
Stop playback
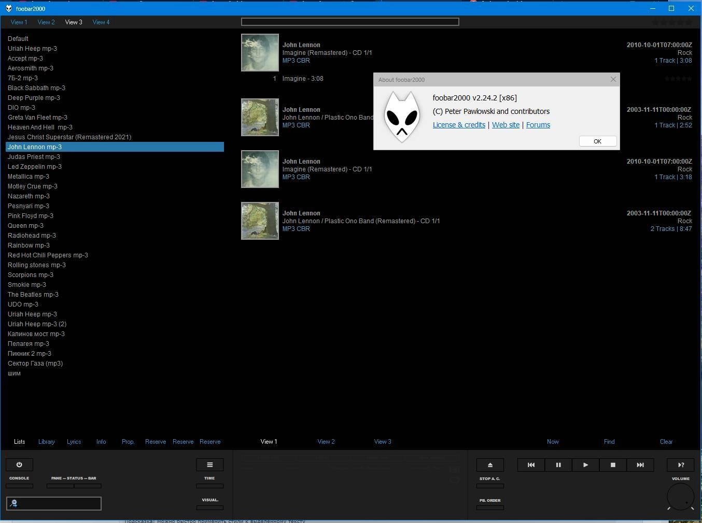point(613,465)
